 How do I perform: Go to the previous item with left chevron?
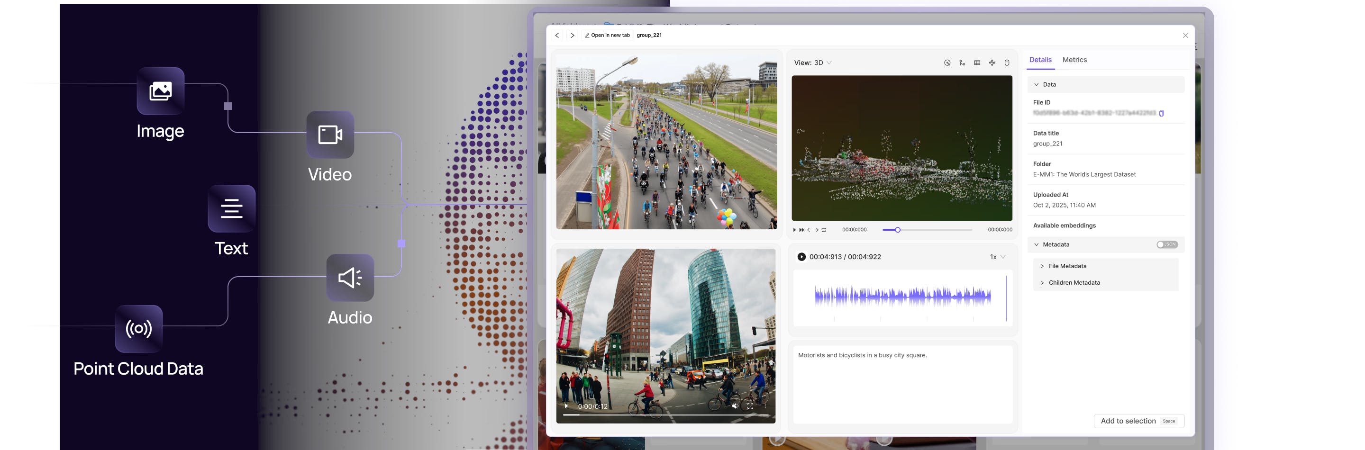coord(557,36)
